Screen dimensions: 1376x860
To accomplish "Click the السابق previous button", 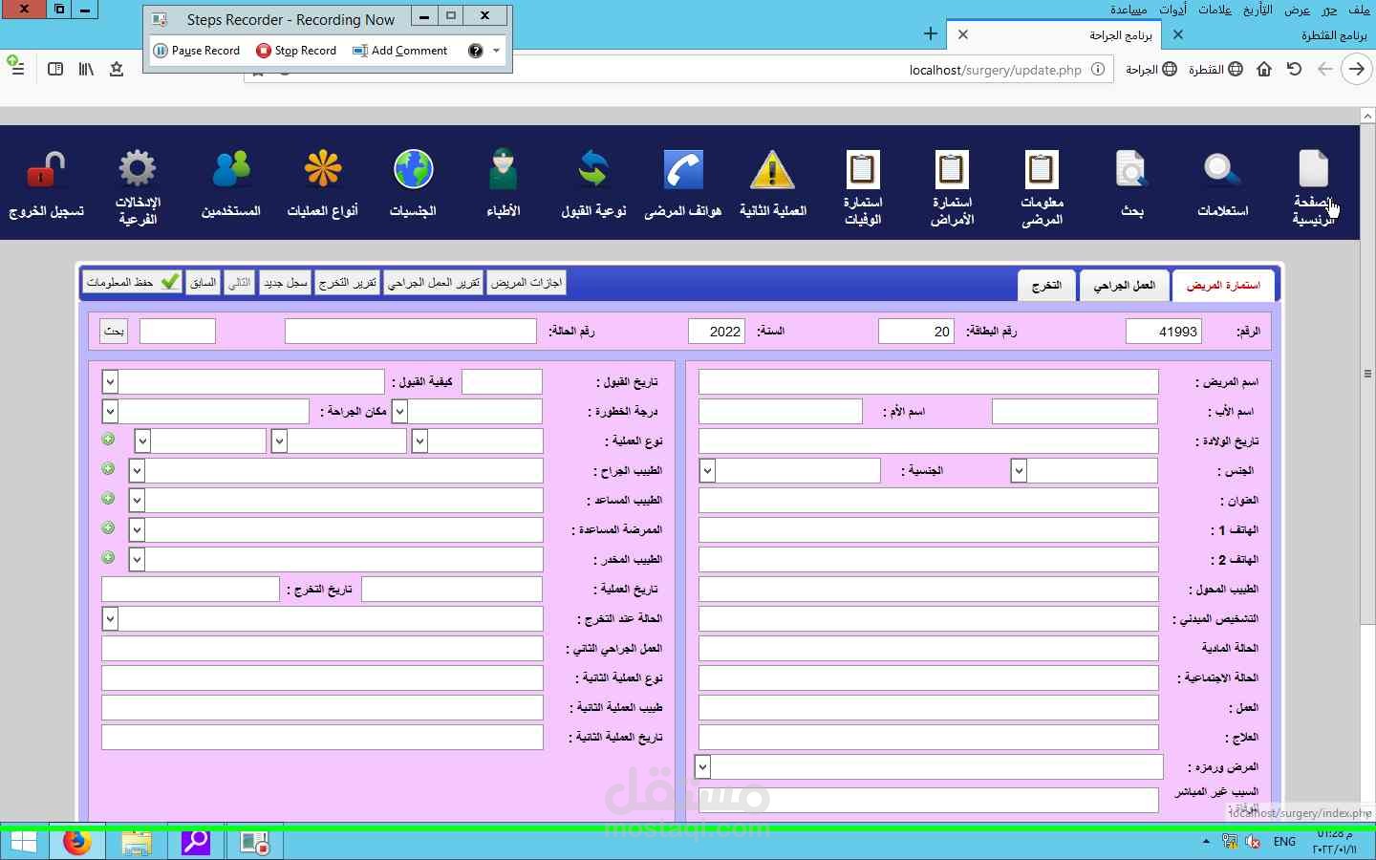I will [x=203, y=283].
